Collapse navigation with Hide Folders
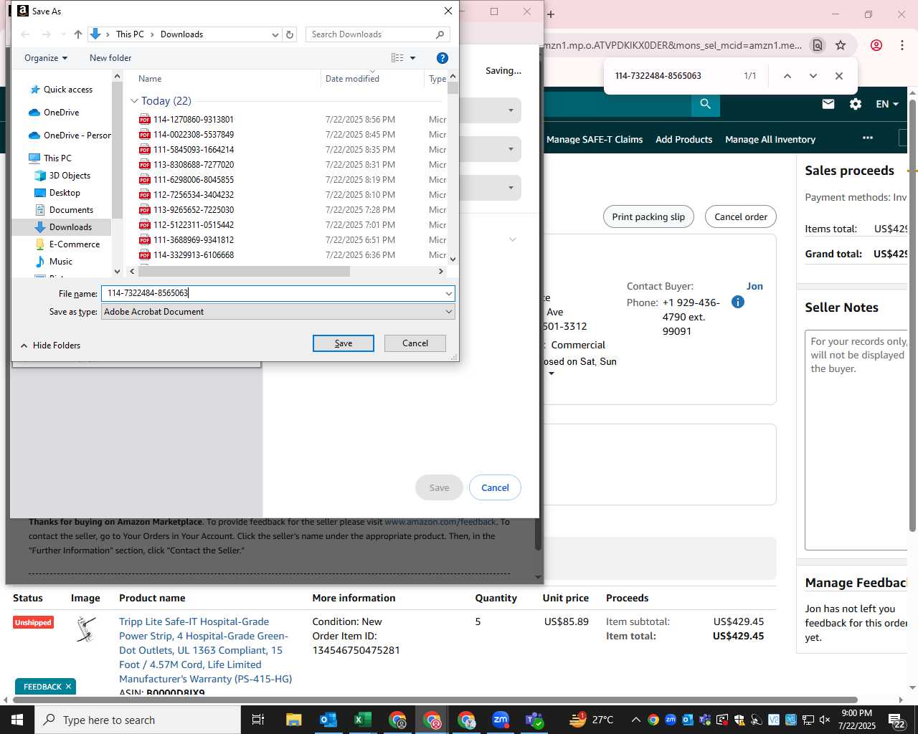Viewport: 918px width, 734px height. click(50, 345)
